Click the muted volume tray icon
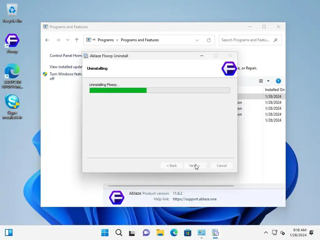This screenshot has height=240, width=320. [282, 232]
